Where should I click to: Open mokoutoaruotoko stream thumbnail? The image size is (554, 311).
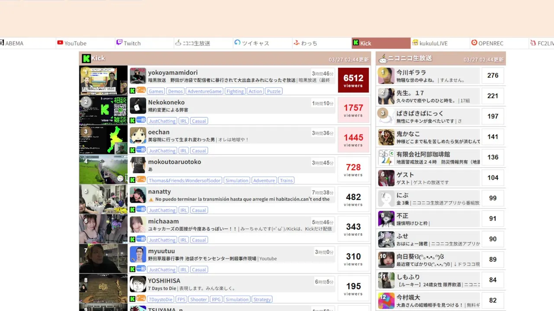click(x=103, y=170)
